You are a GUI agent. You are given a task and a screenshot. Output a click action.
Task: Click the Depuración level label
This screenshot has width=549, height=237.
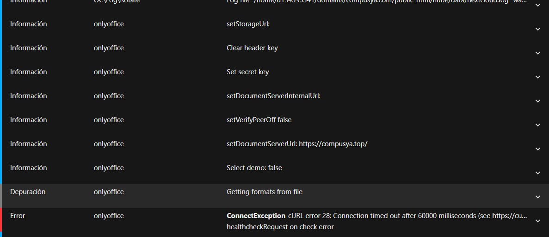point(28,192)
